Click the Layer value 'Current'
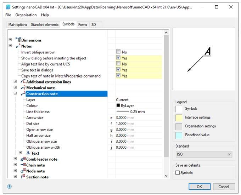Viewport: 241px width, 195px height. coord(139,100)
